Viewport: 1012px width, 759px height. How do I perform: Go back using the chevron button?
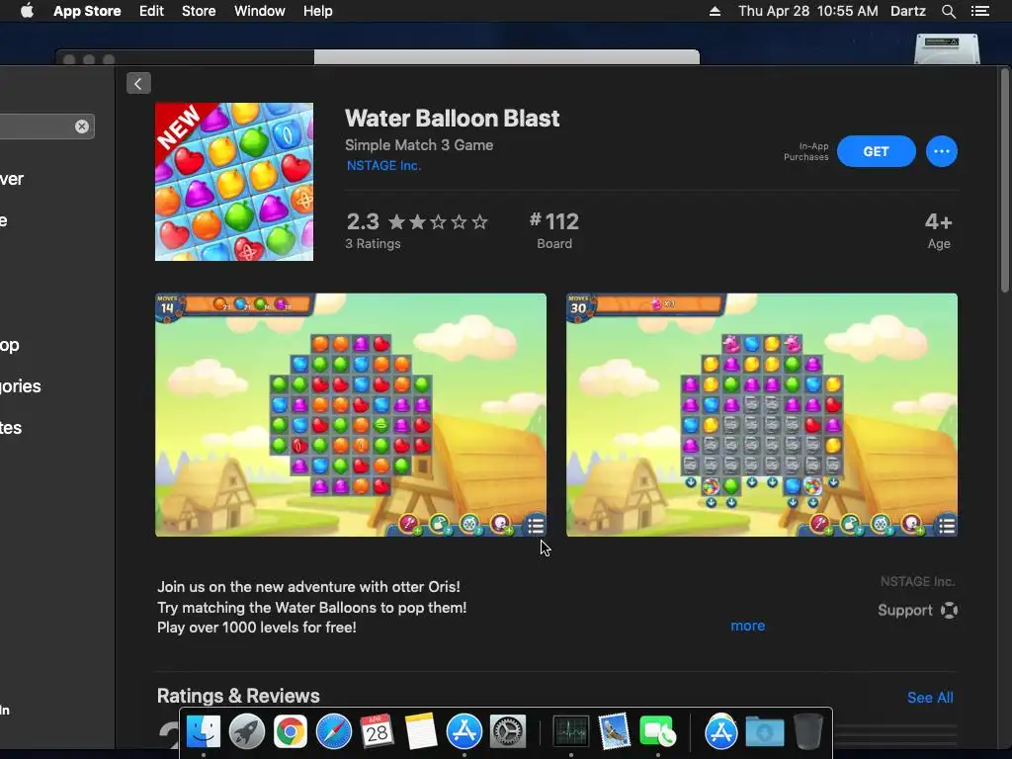point(138,83)
